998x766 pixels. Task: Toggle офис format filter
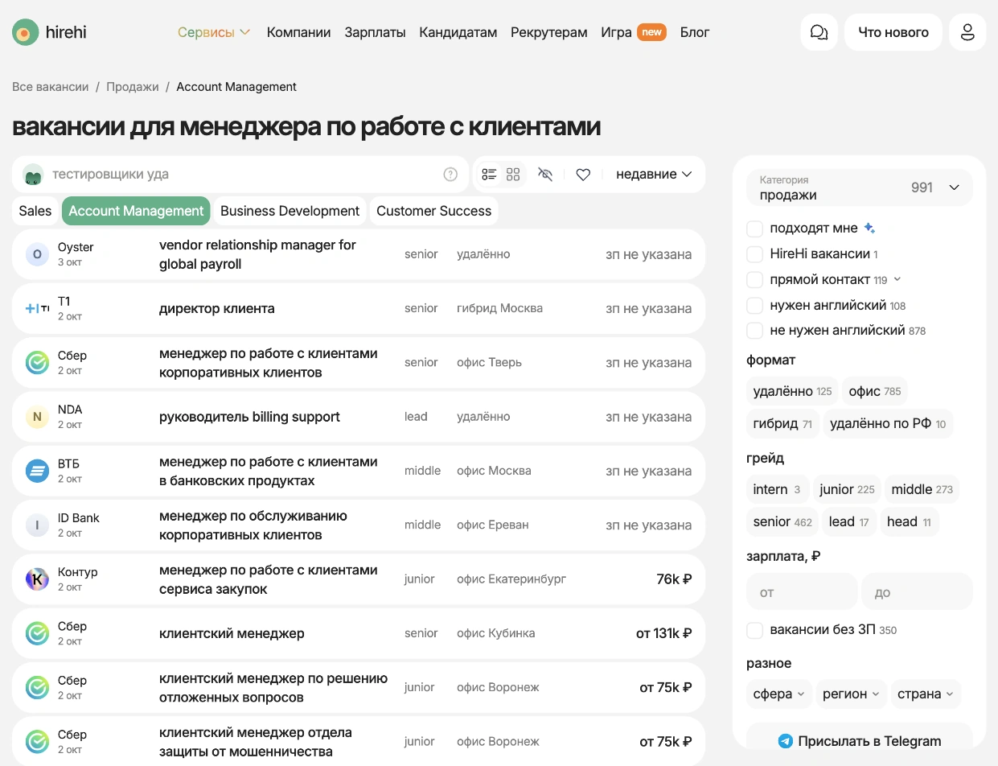click(875, 391)
